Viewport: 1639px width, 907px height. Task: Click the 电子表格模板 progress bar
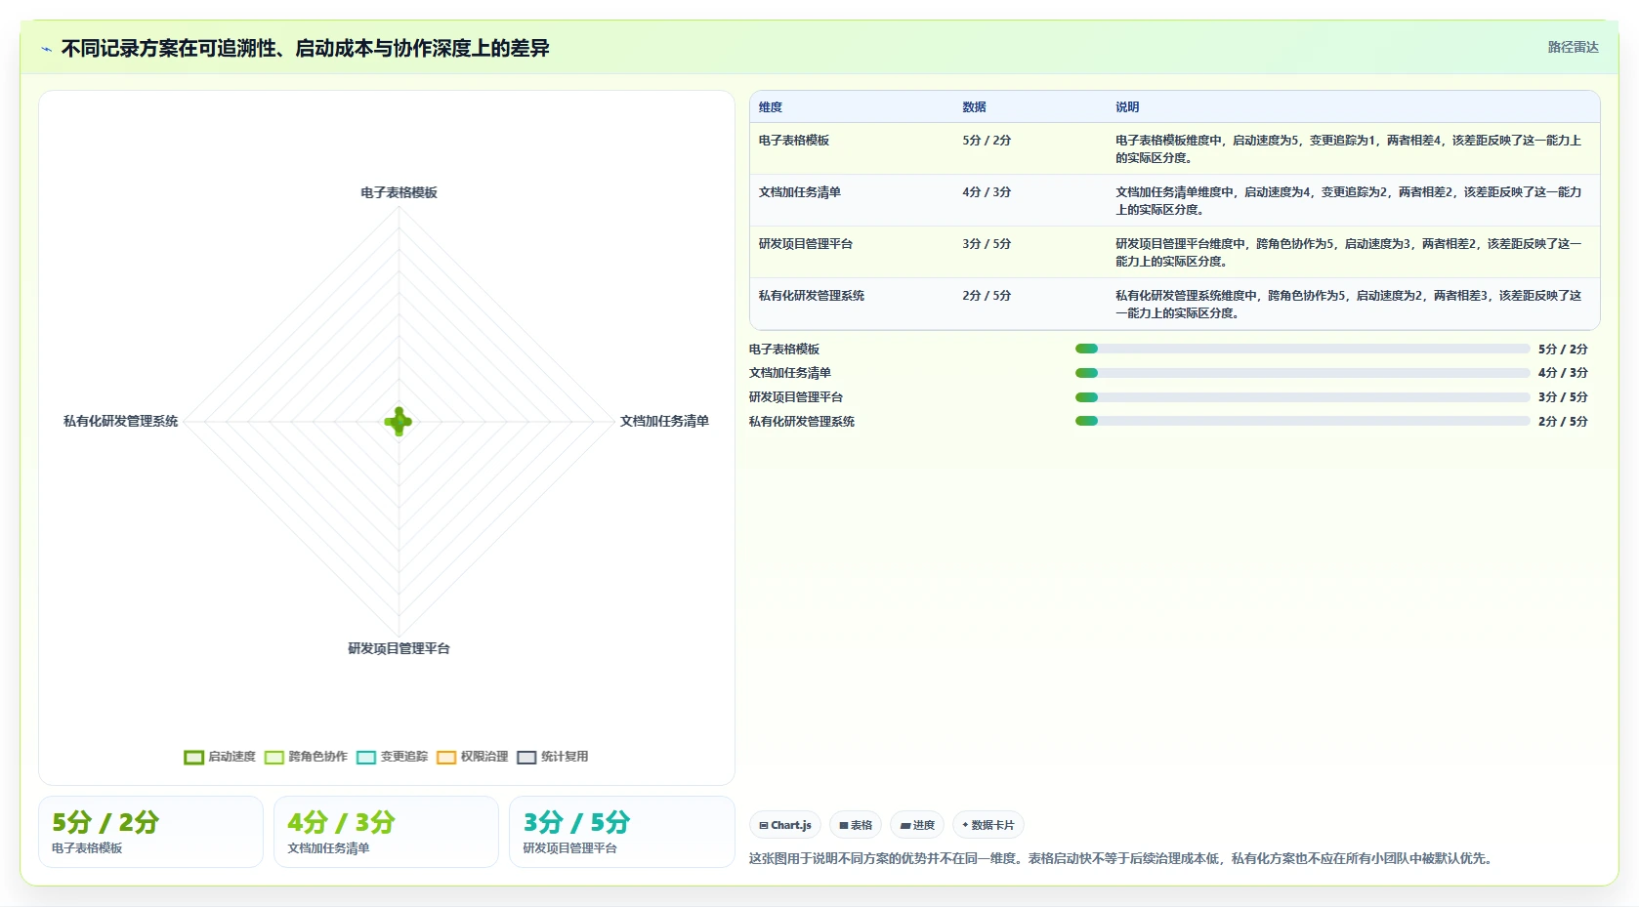click(x=1302, y=349)
